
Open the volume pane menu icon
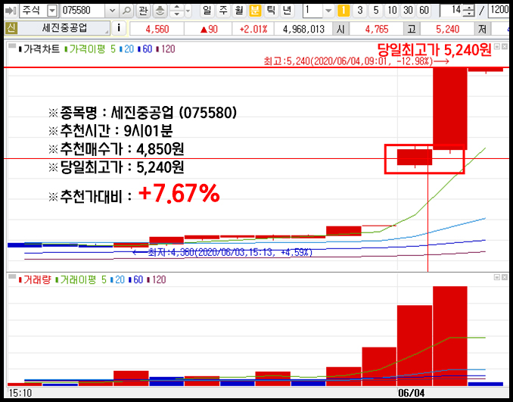[x=12, y=277]
